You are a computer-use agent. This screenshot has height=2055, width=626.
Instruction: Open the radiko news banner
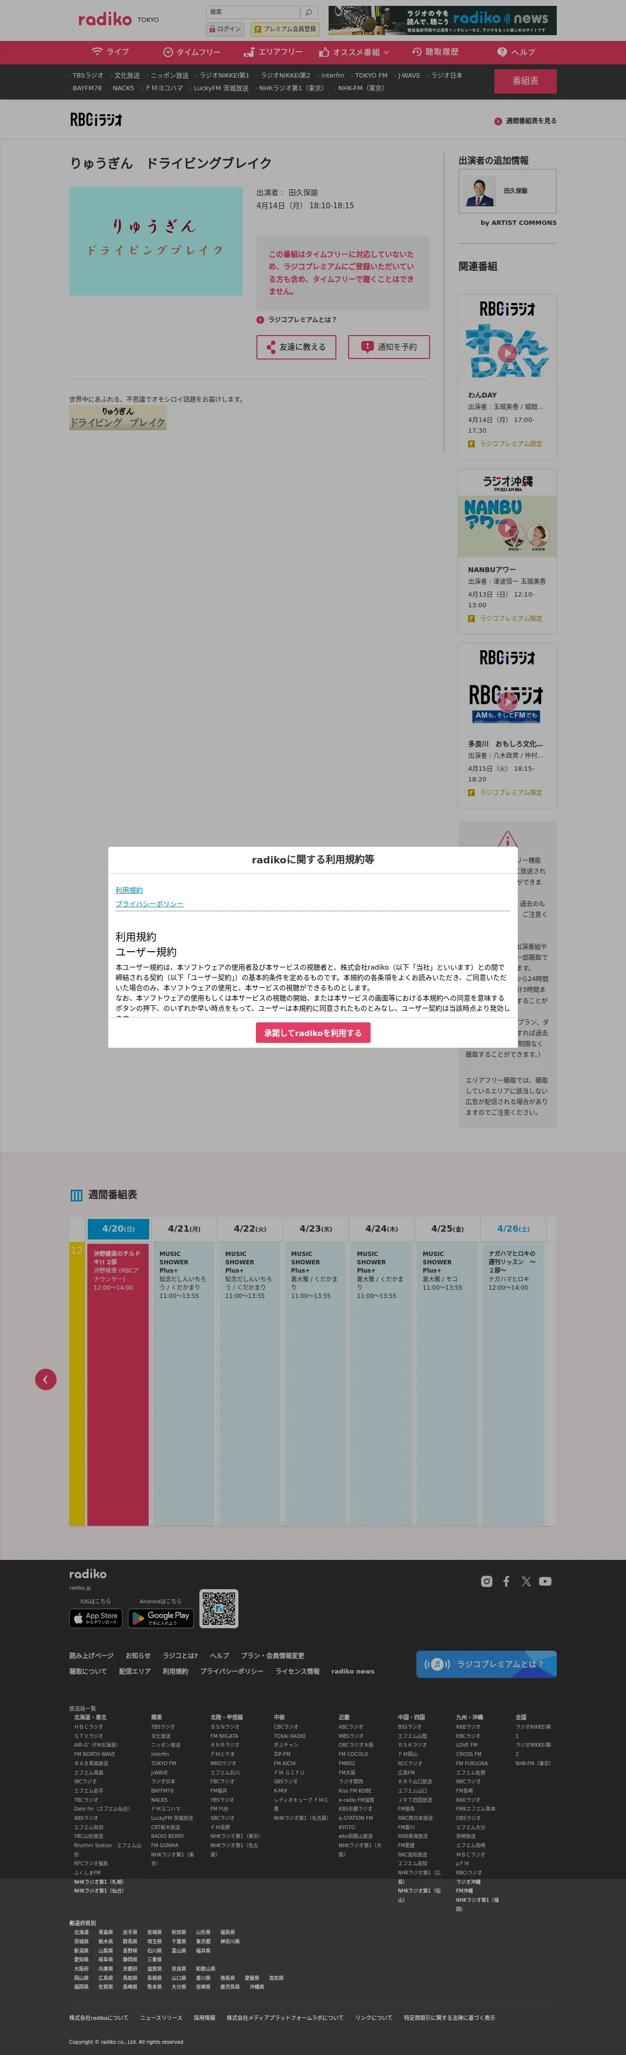click(x=443, y=21)
